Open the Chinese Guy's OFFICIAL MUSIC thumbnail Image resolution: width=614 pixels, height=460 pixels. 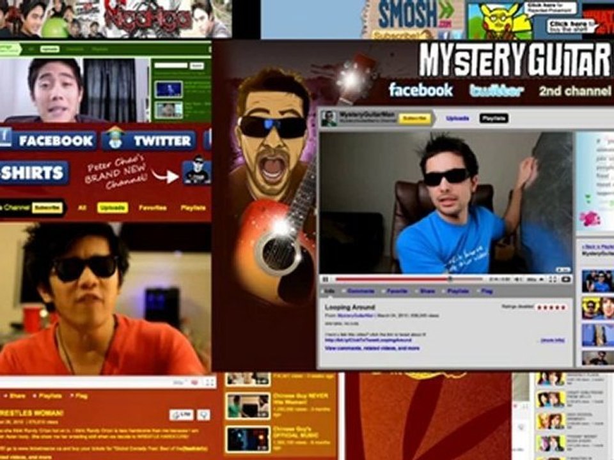pos(248,440)
